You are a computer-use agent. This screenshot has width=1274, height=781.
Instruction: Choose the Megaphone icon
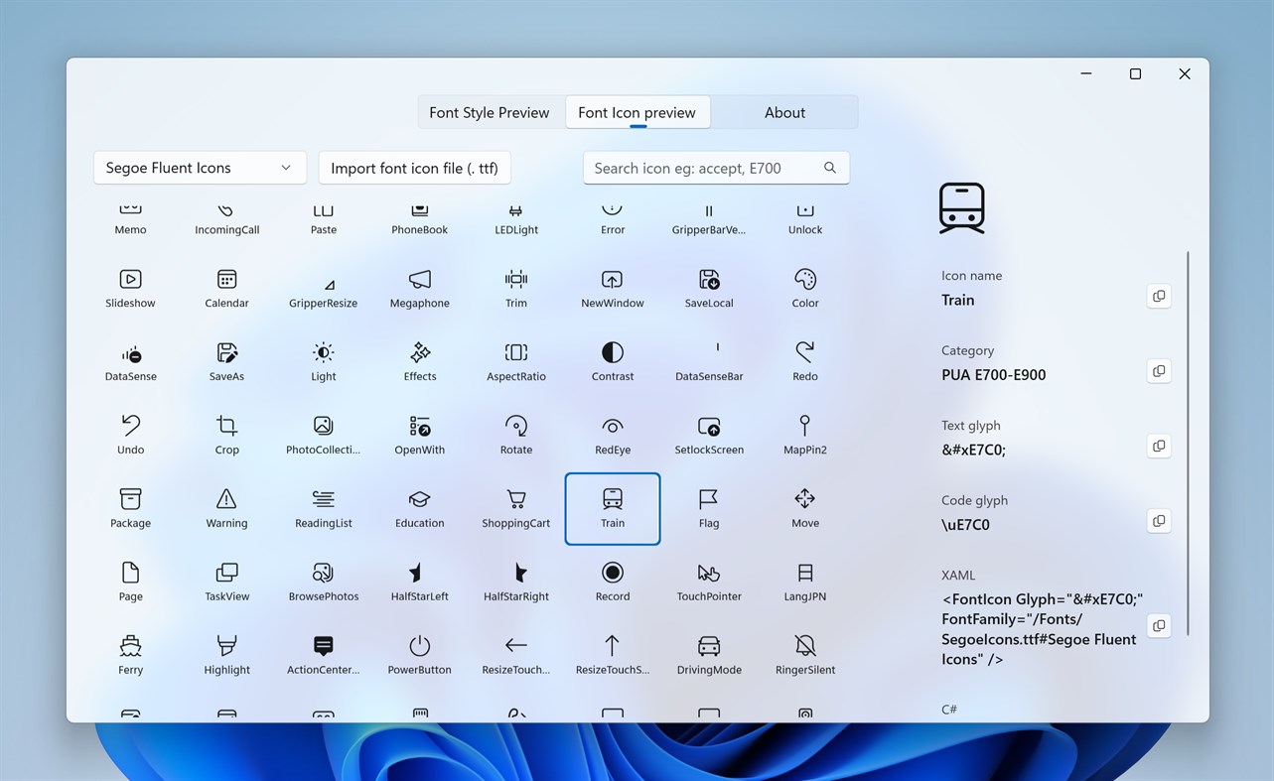tap(419, 289)
